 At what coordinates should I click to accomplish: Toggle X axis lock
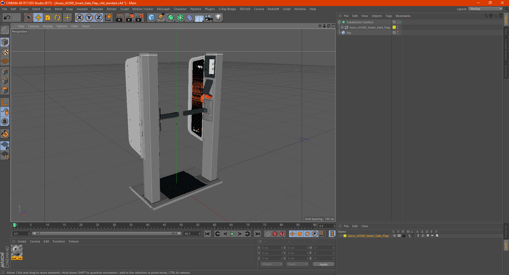[79, 18]
